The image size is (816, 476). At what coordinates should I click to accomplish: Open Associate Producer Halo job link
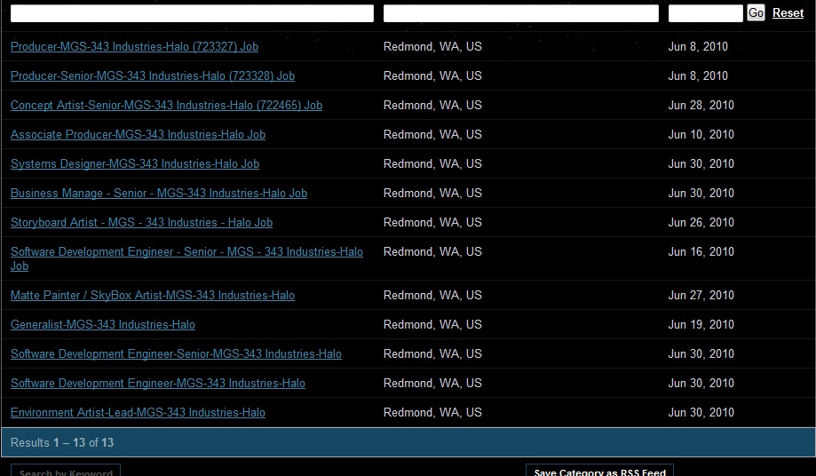[138, 135]
